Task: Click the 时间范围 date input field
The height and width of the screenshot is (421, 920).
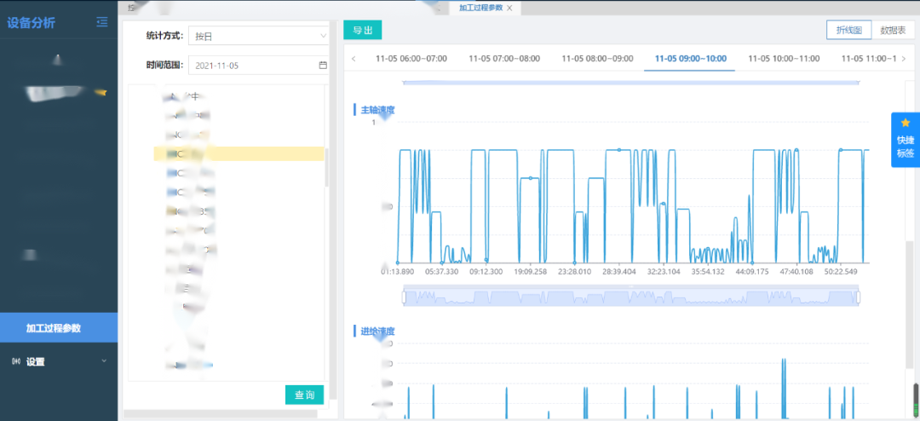Action: tap(251, 65)
